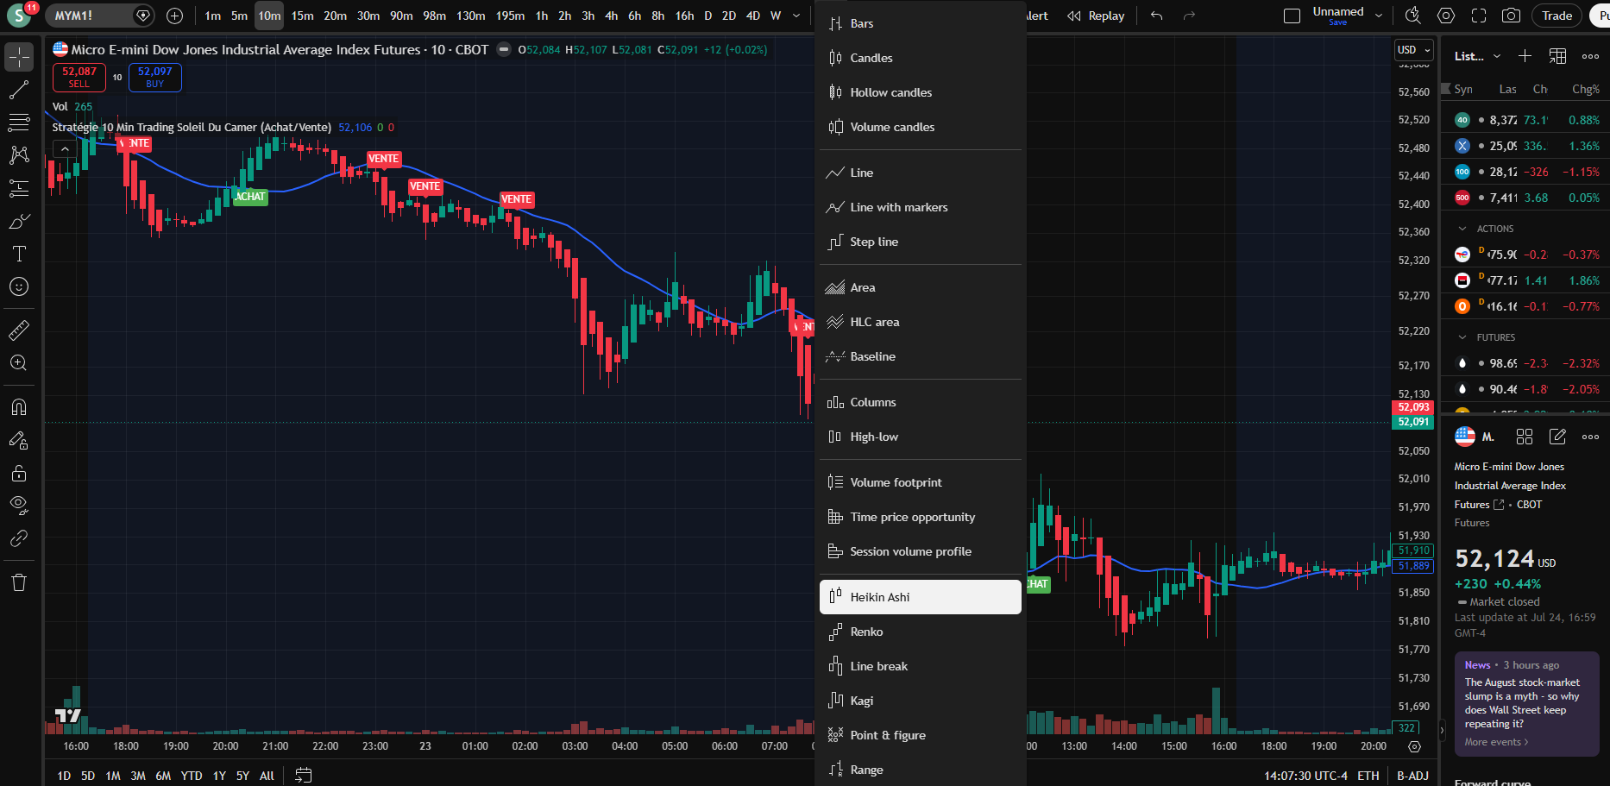The width and height of the screenshot is (1610, 786).
Task: Open the watchlist advanced view icon
Action: pos(1557,56)
